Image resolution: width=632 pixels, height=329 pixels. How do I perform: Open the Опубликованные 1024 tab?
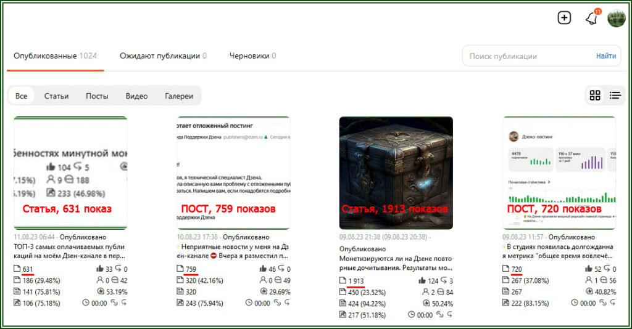(55, 56)
